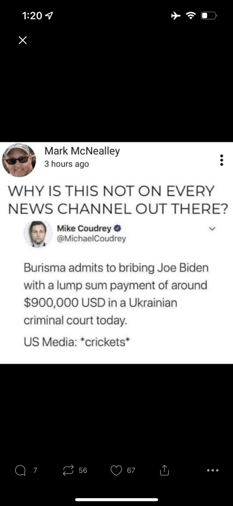
Task: Tap the airplane mode status icon
Action: pos(176,15)
